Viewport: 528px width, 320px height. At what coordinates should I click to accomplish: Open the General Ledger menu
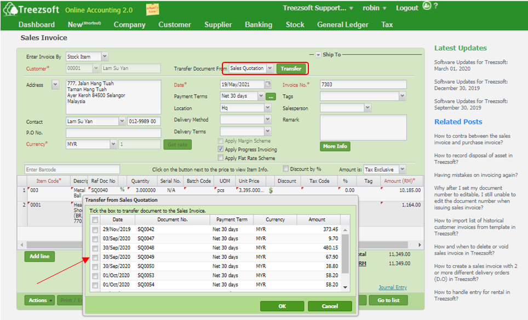coord(343,25)
